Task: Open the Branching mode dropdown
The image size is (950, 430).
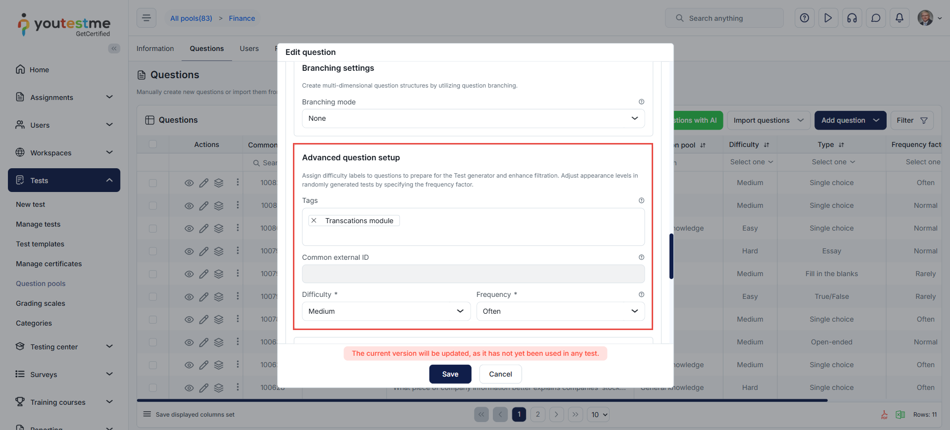Action: point(473,118)
